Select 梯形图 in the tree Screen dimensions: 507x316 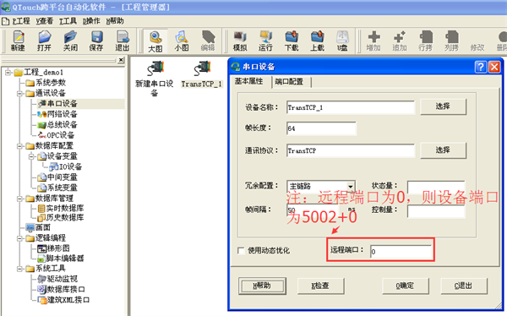[x=54, y=248]
